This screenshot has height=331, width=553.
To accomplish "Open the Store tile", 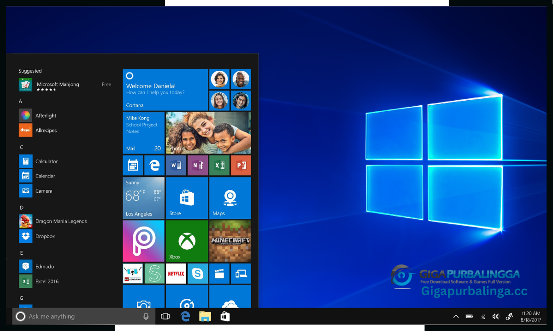I will tap(187, 198).
